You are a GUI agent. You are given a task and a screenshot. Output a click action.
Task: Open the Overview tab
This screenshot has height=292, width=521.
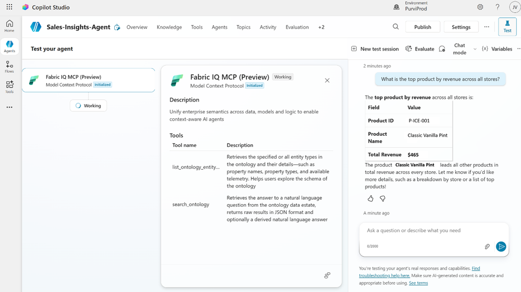[x=137, y=27]
